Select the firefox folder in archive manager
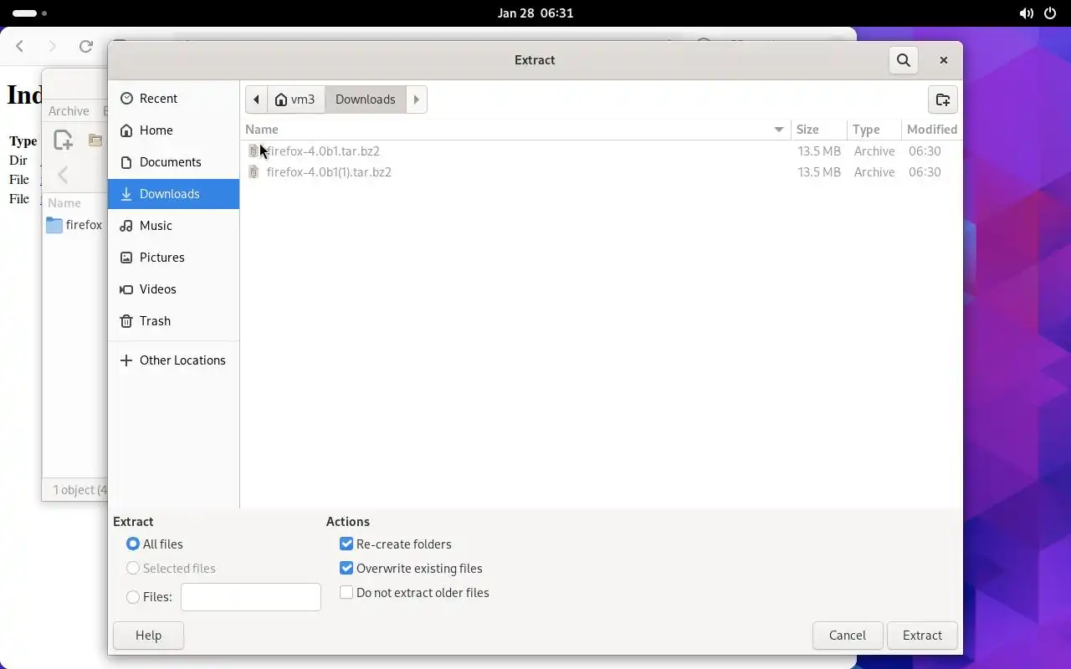 click(x=74, y=225)
